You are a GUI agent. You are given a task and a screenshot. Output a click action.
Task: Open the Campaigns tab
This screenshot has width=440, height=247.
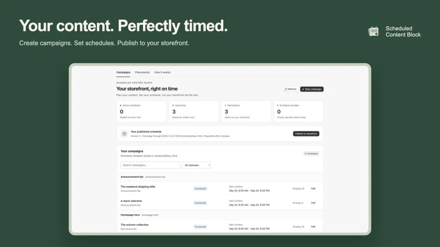(x=123, y=72)
